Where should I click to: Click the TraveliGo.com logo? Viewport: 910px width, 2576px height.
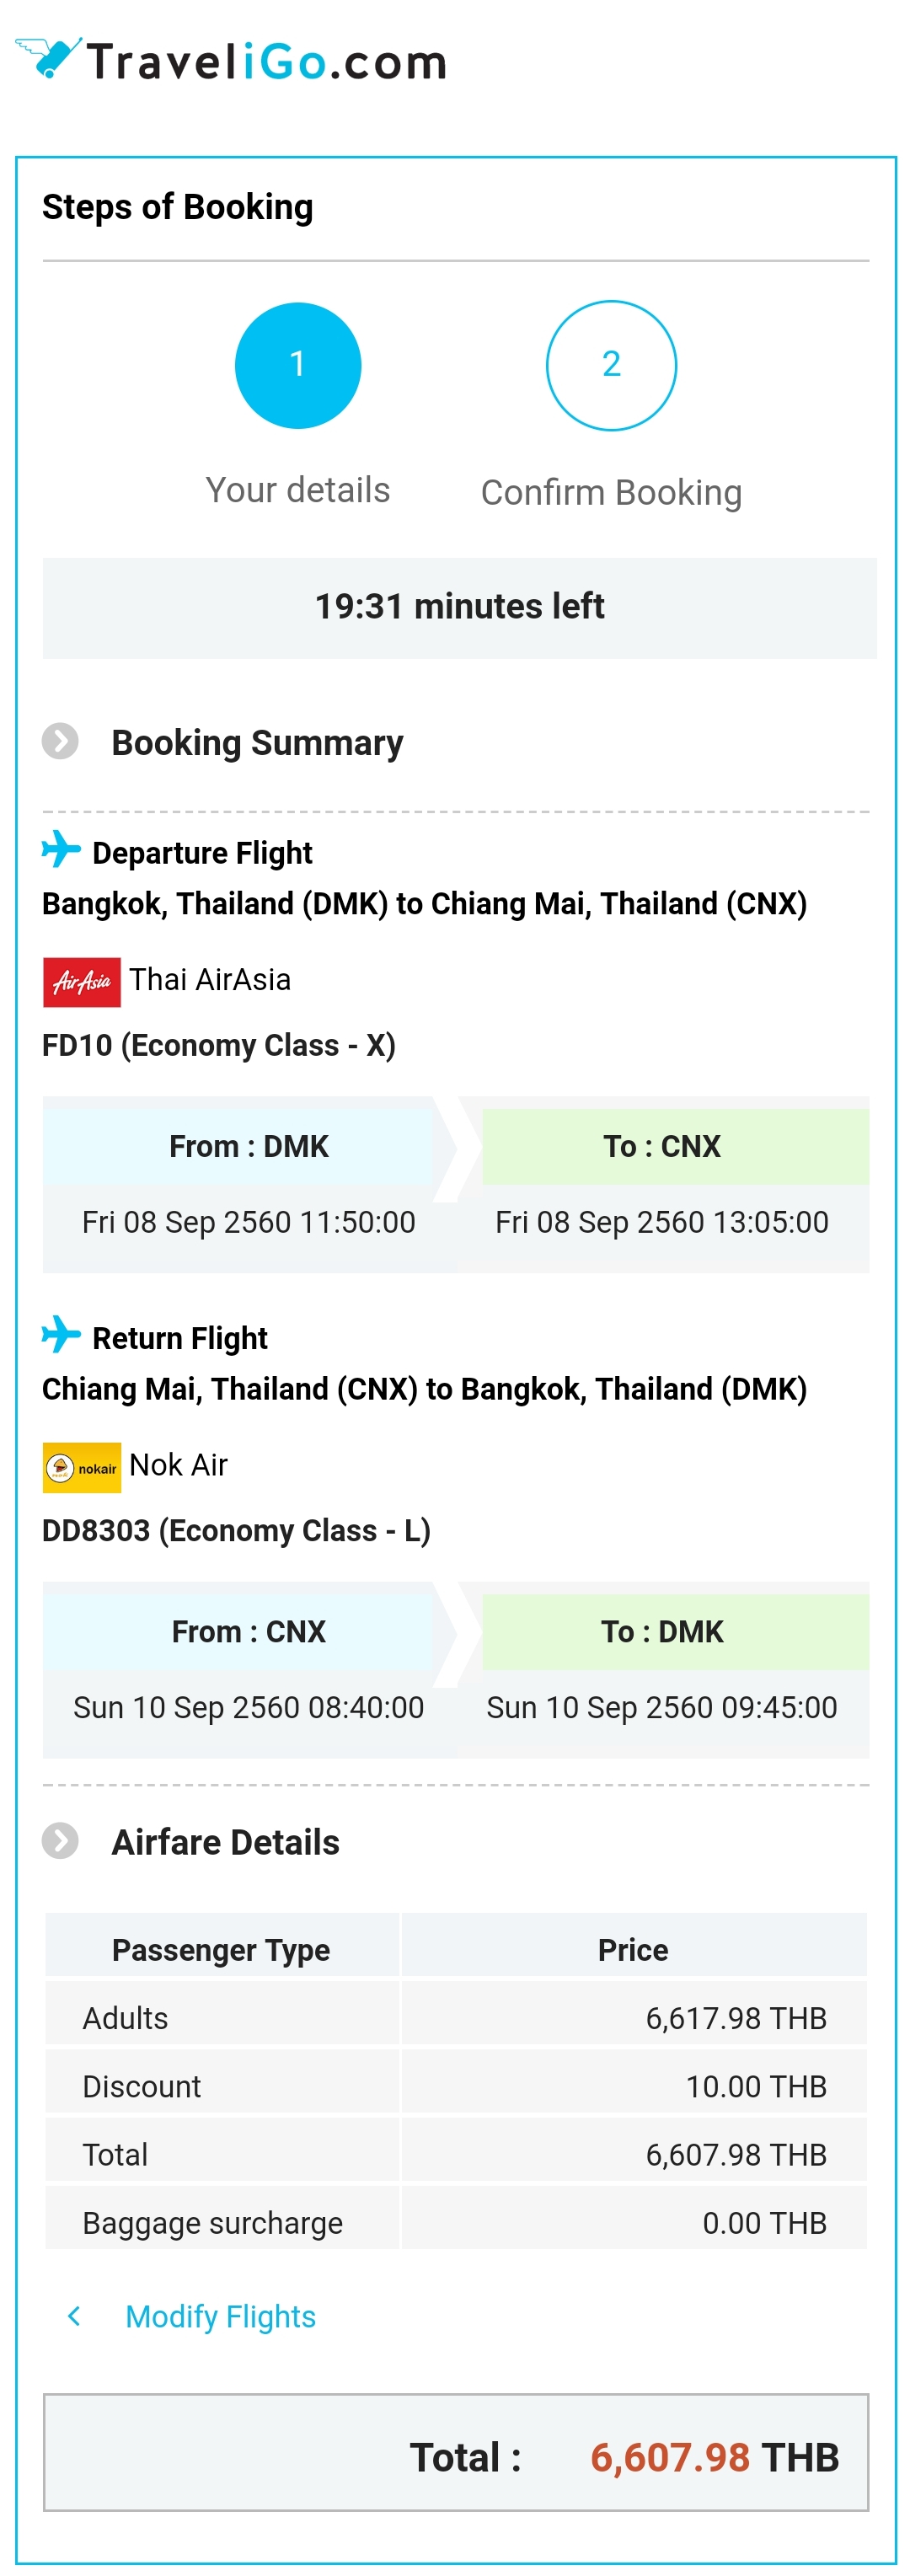point(230,60)
